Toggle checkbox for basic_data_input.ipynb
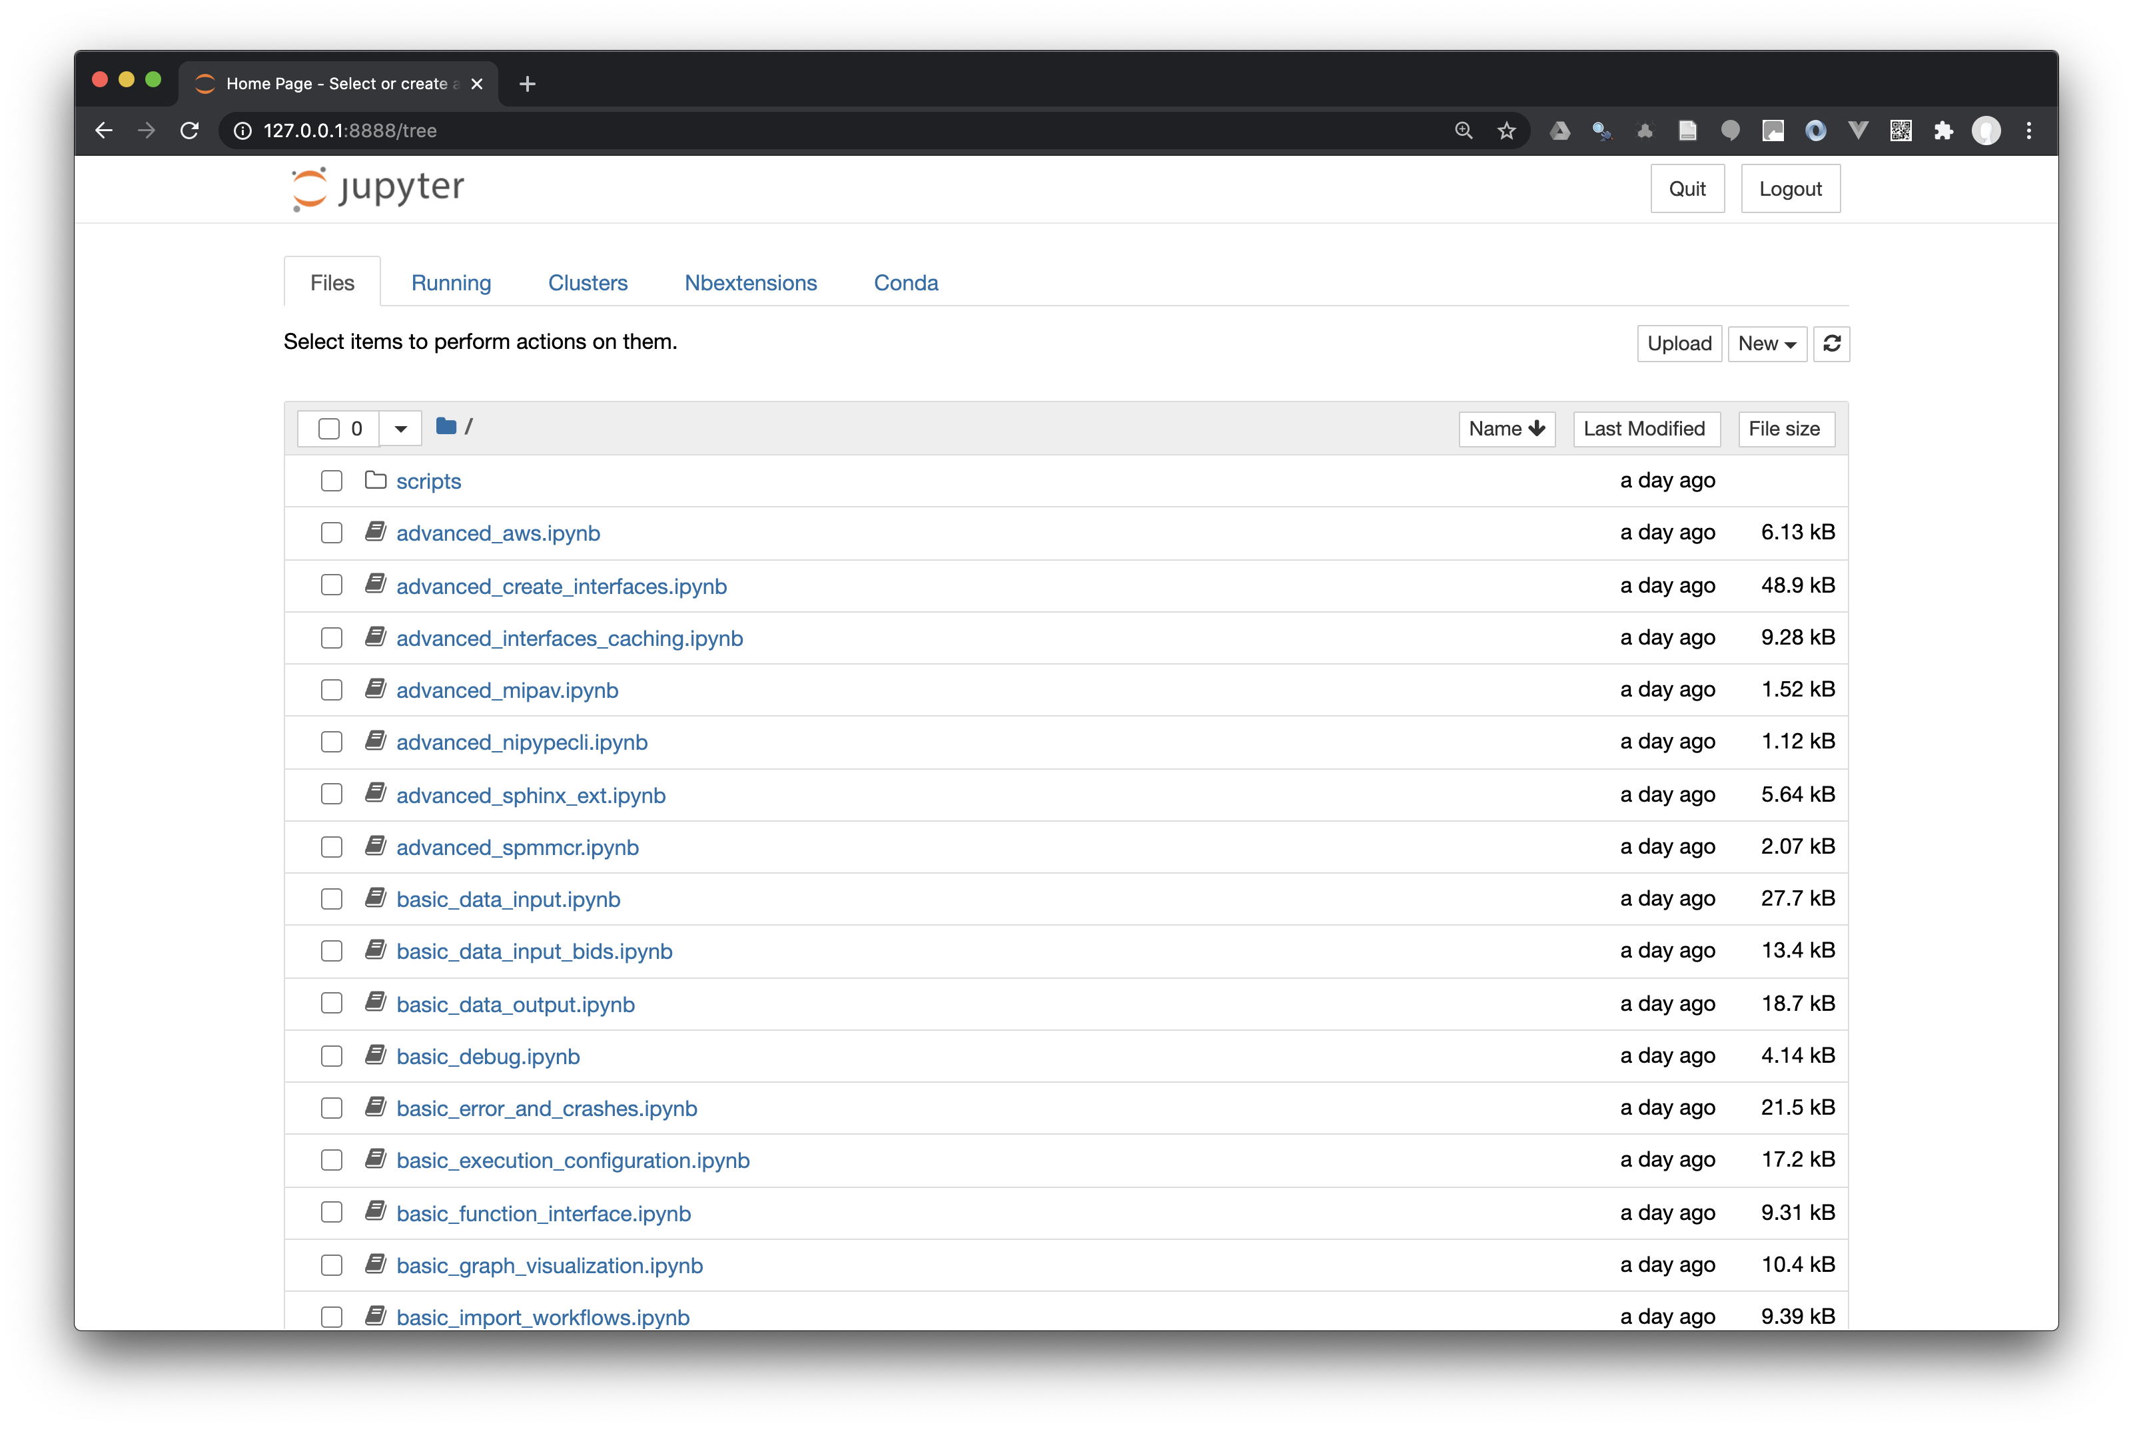This screenshot has height=1429, width=2133. (x=330, y=898)
